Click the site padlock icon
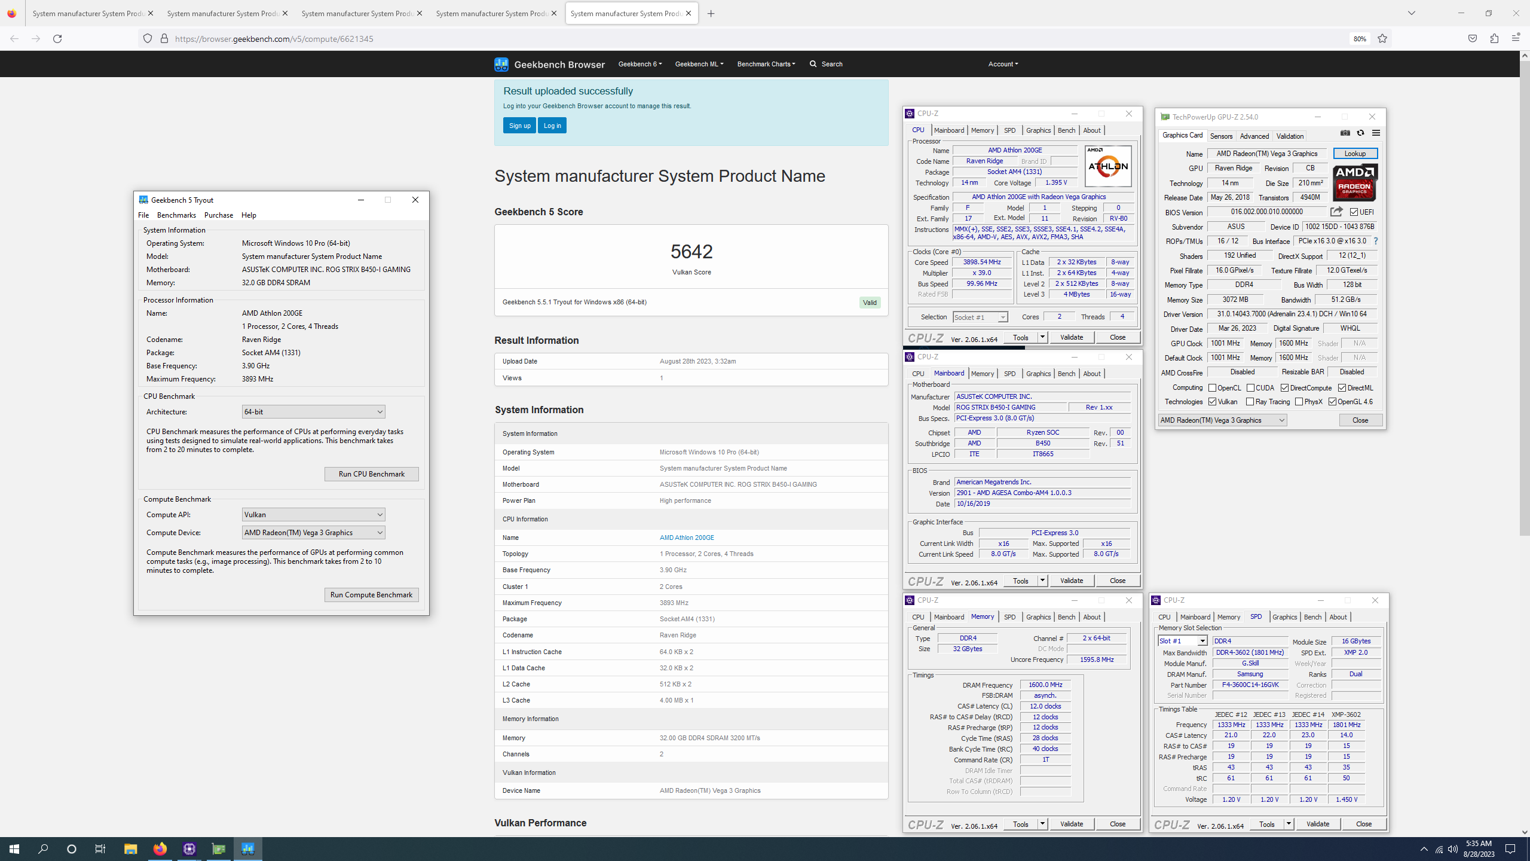Image resolution: width=1530 pixels, height=861 pixels. point(164,39)
